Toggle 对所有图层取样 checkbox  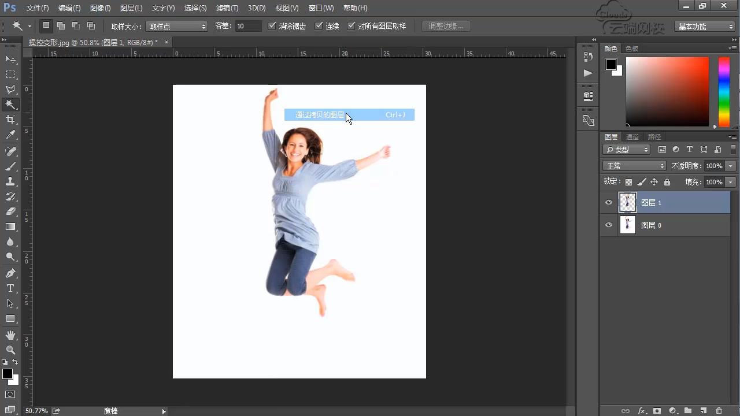[351, 26]
